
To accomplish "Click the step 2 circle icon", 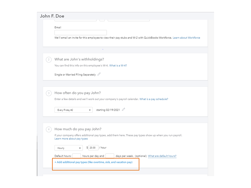I will [x=49, y=60].
